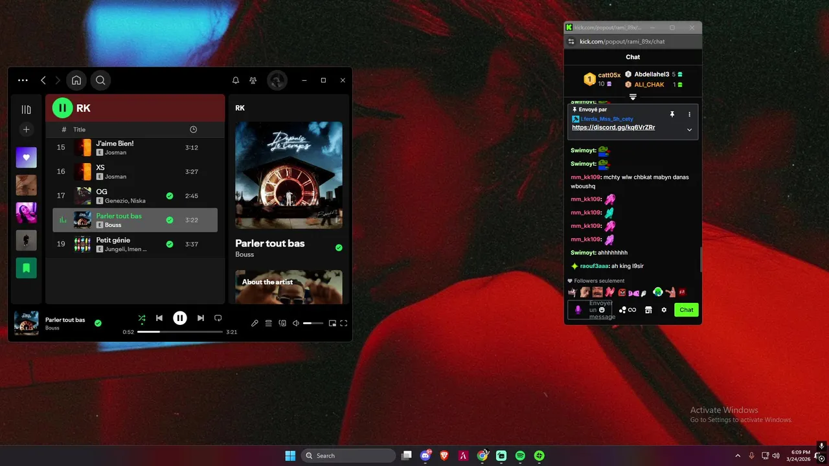Open Your Episodes green bookmark tile
Viewport: 829px width, 466px height.
[27, 268]
